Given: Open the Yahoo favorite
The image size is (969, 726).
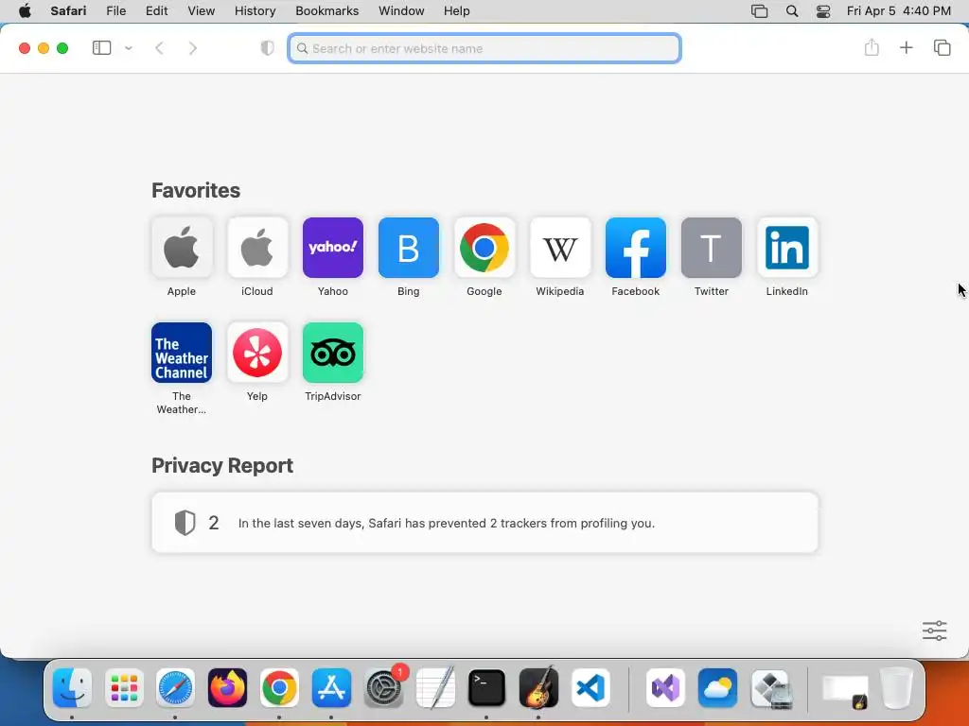Looking at the screenshot, I should [332, 248].
